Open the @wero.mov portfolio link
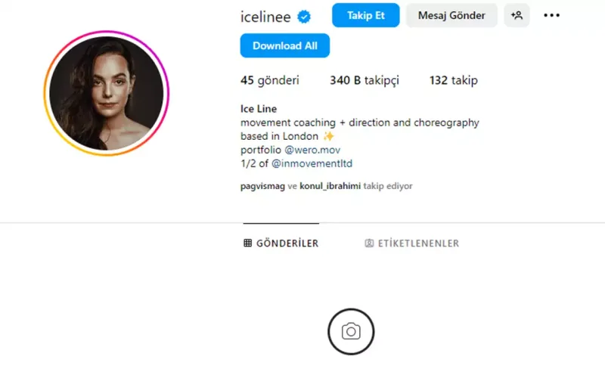This screenshot has height=378, width=605. 312,150
